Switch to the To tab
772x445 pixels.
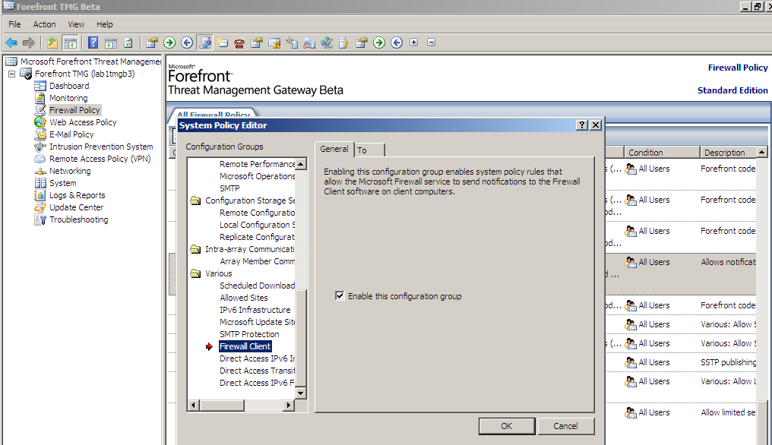pos(369,150)
